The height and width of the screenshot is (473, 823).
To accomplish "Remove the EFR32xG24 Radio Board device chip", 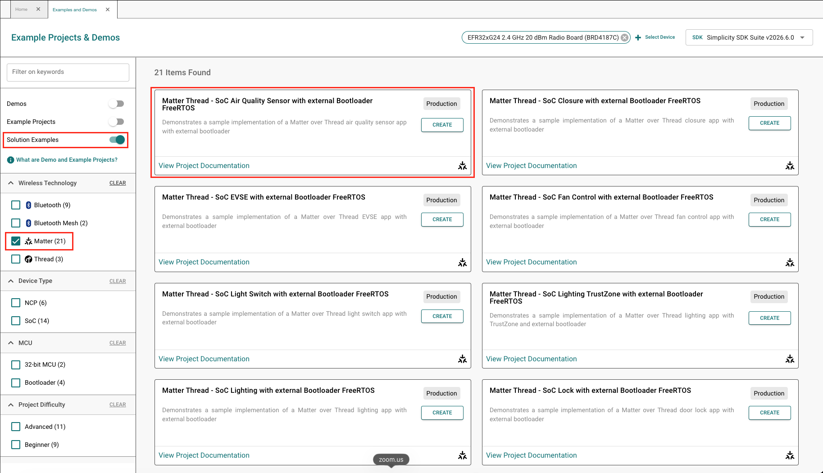I will pos(625,38).
